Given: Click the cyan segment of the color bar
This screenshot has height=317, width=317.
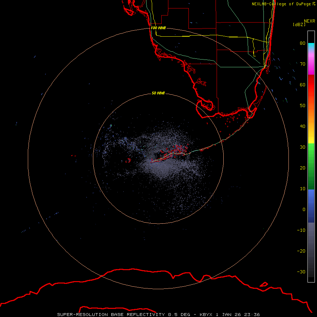Looking at the screenshot, I should tap(311, 46).
